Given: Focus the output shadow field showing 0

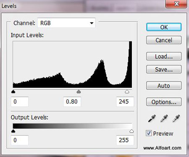Looking at the screenshot, I should (x=20, y=140).
